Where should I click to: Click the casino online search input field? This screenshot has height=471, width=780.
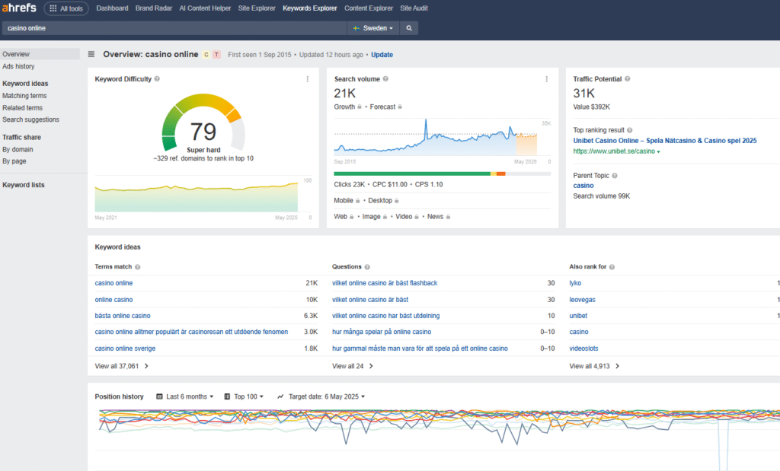[174, 28]
